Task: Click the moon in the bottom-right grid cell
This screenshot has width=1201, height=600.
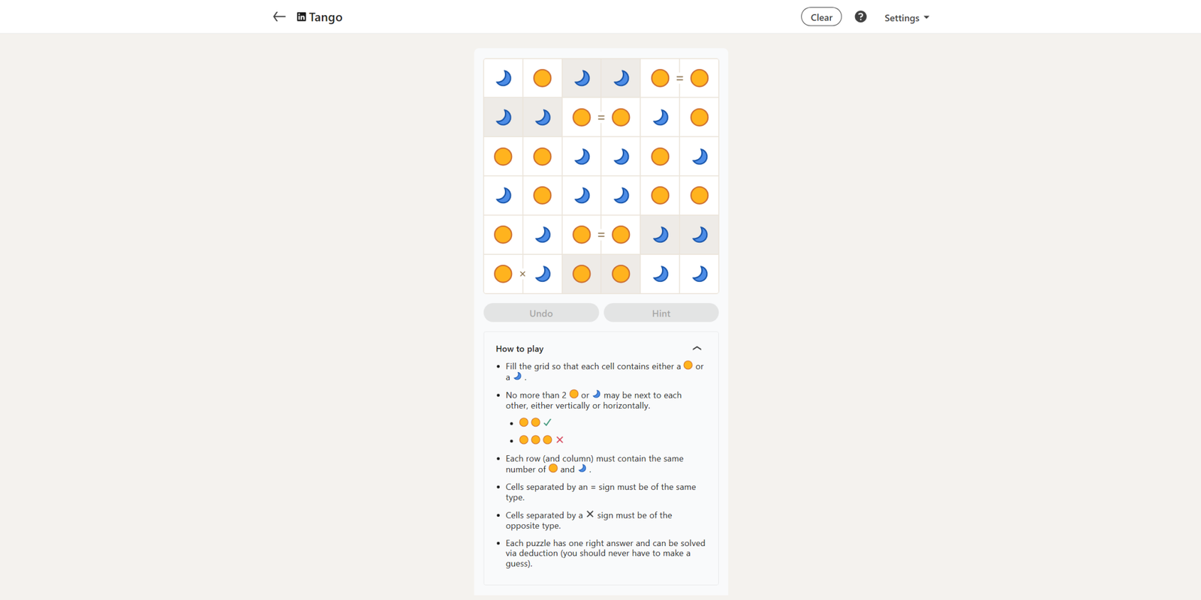Action: tap(699, 274)
